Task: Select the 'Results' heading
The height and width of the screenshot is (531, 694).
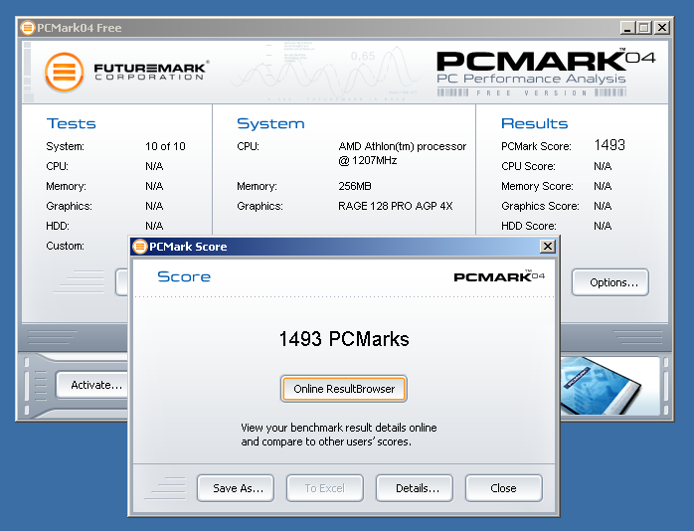Action: tap(534, 123)
